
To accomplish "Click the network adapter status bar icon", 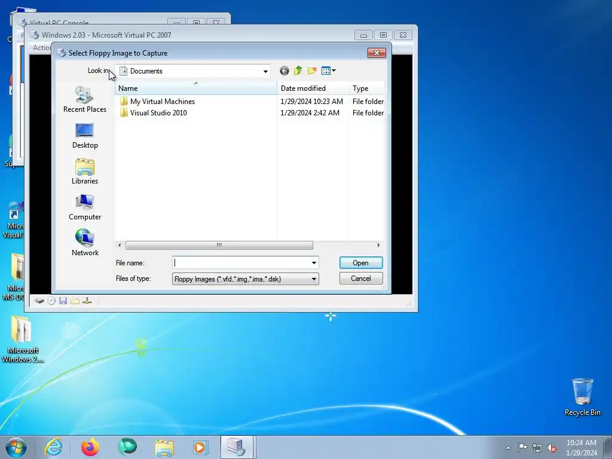I will [87, 301].
